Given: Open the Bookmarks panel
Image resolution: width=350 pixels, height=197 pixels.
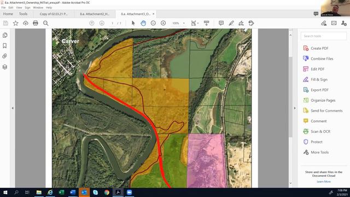Looking at the screenshot, I should coord(5,45).
